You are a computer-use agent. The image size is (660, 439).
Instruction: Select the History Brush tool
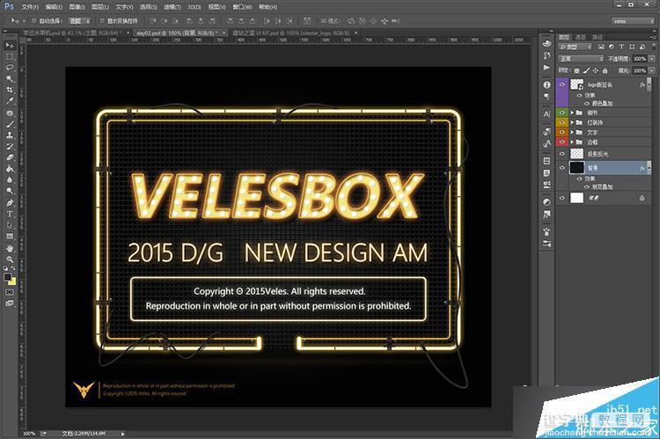tap(10, 146)
